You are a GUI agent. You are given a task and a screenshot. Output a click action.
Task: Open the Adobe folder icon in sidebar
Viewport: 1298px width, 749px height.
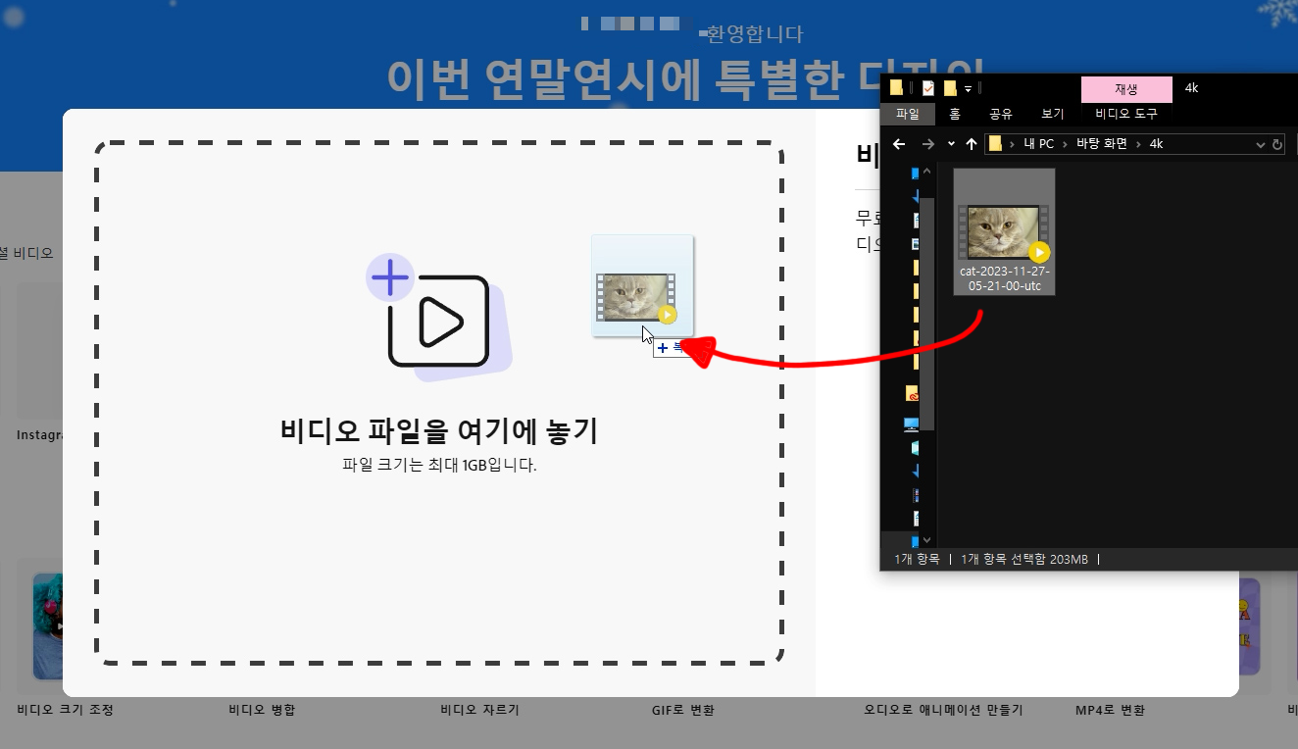[912, 395]
